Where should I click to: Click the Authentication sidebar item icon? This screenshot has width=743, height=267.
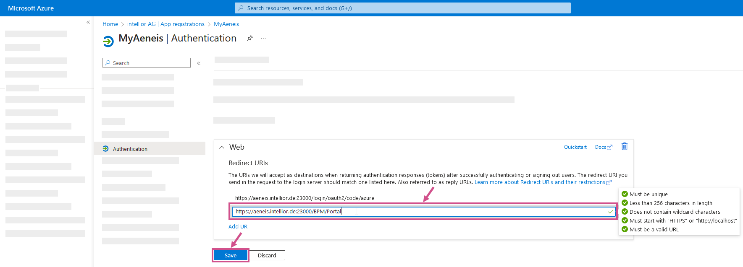point(106,149)
